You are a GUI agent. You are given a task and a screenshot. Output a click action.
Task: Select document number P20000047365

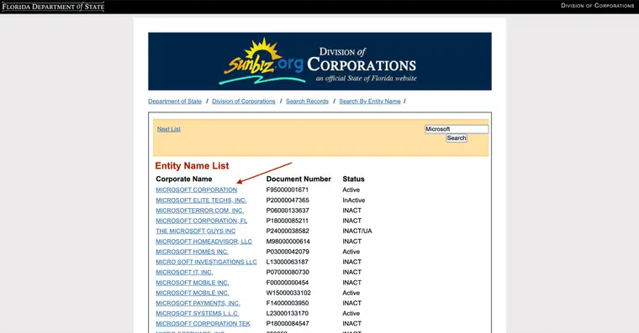tap(288, 200)
